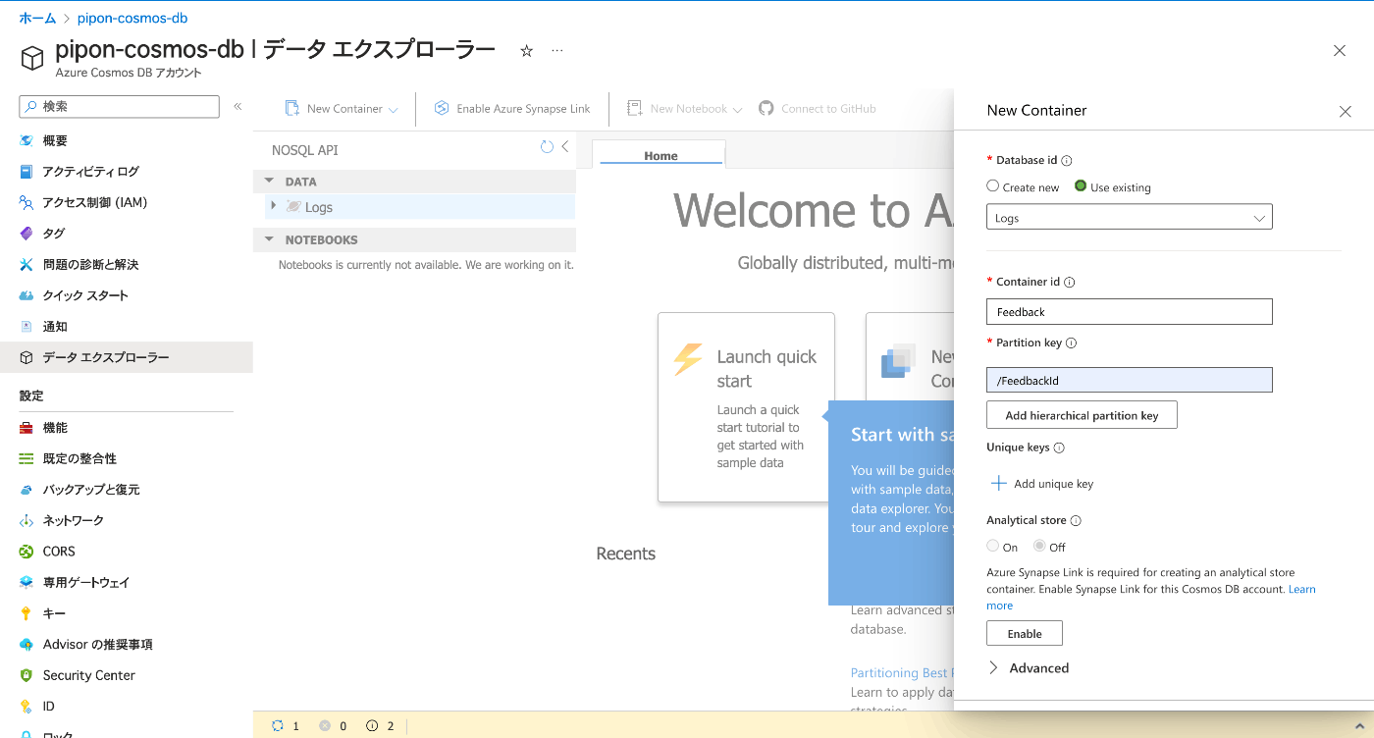Click Add unique key
The image size is (1374, 738).
tap(1042, 484)
